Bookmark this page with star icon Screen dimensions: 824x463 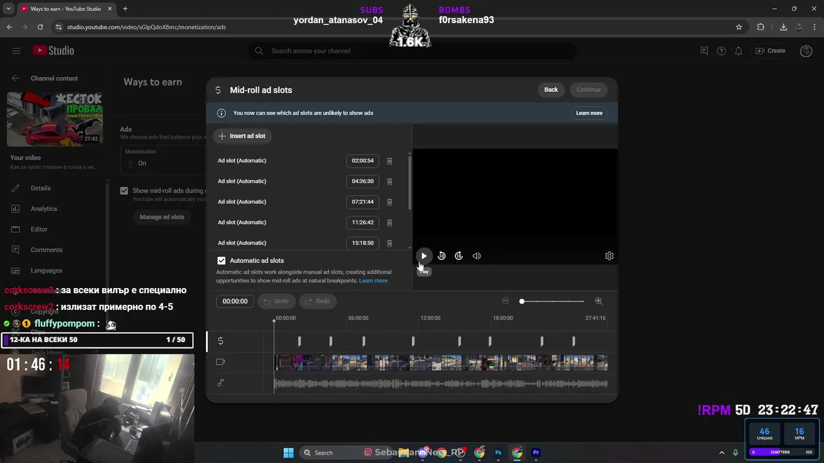tap(739, 27)
